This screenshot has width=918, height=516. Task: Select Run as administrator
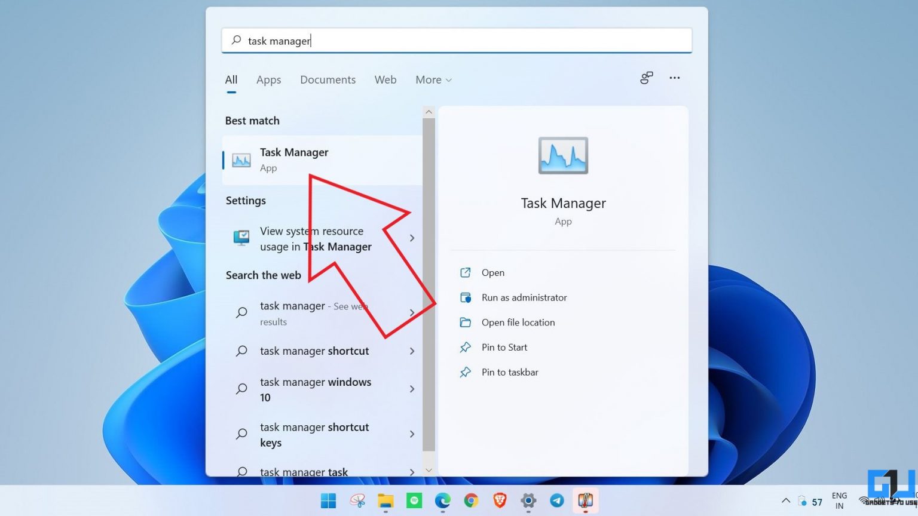pos(524,297)
